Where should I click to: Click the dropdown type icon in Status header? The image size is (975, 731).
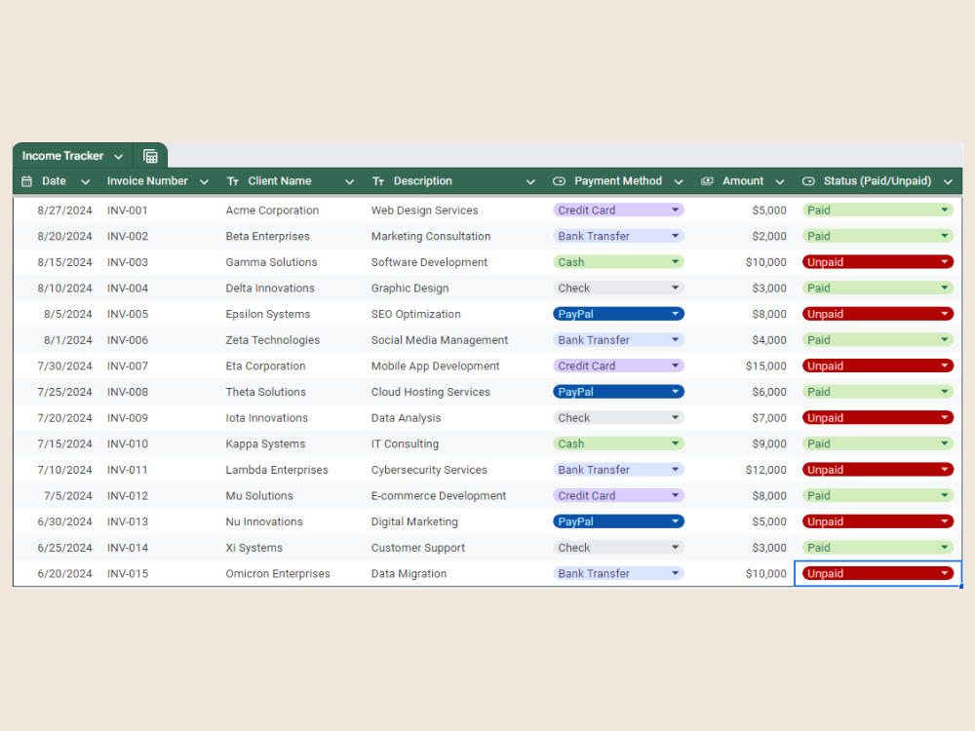[x=808, y=181]
